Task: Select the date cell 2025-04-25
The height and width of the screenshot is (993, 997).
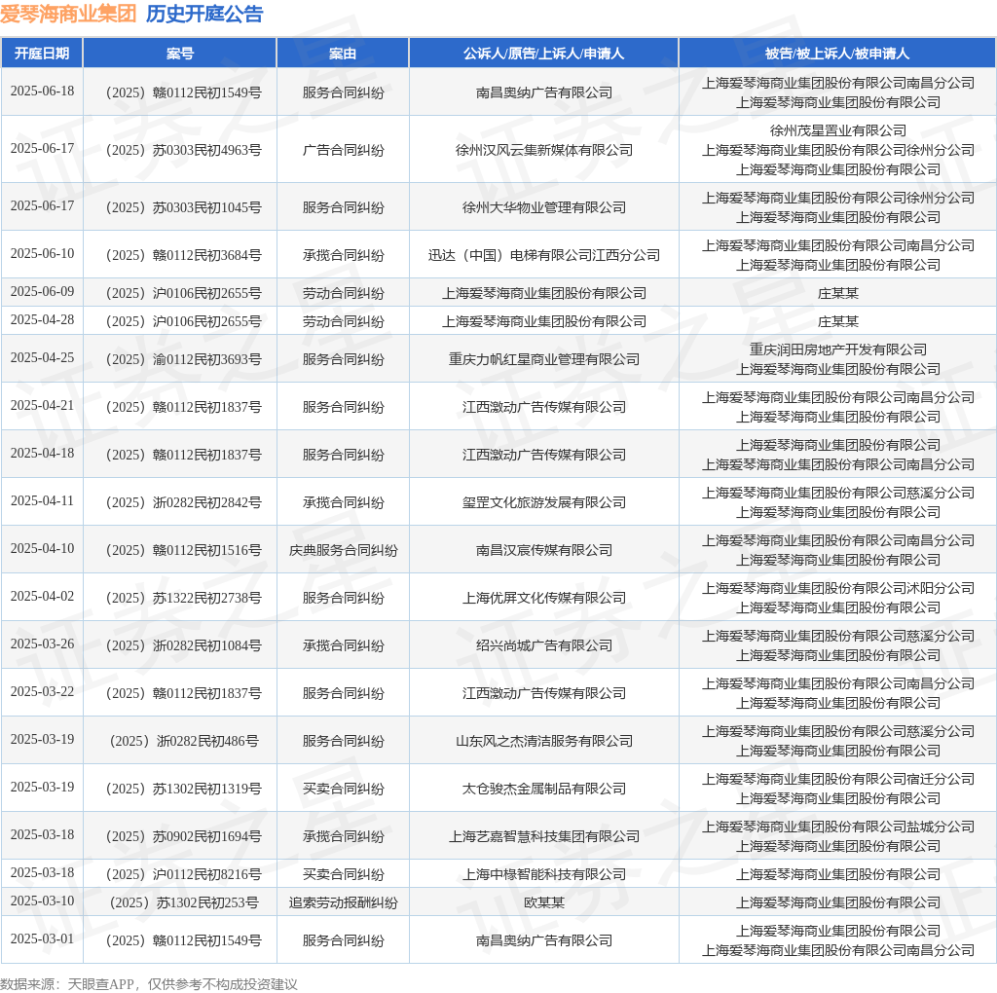Action: [x=42, y=357]
